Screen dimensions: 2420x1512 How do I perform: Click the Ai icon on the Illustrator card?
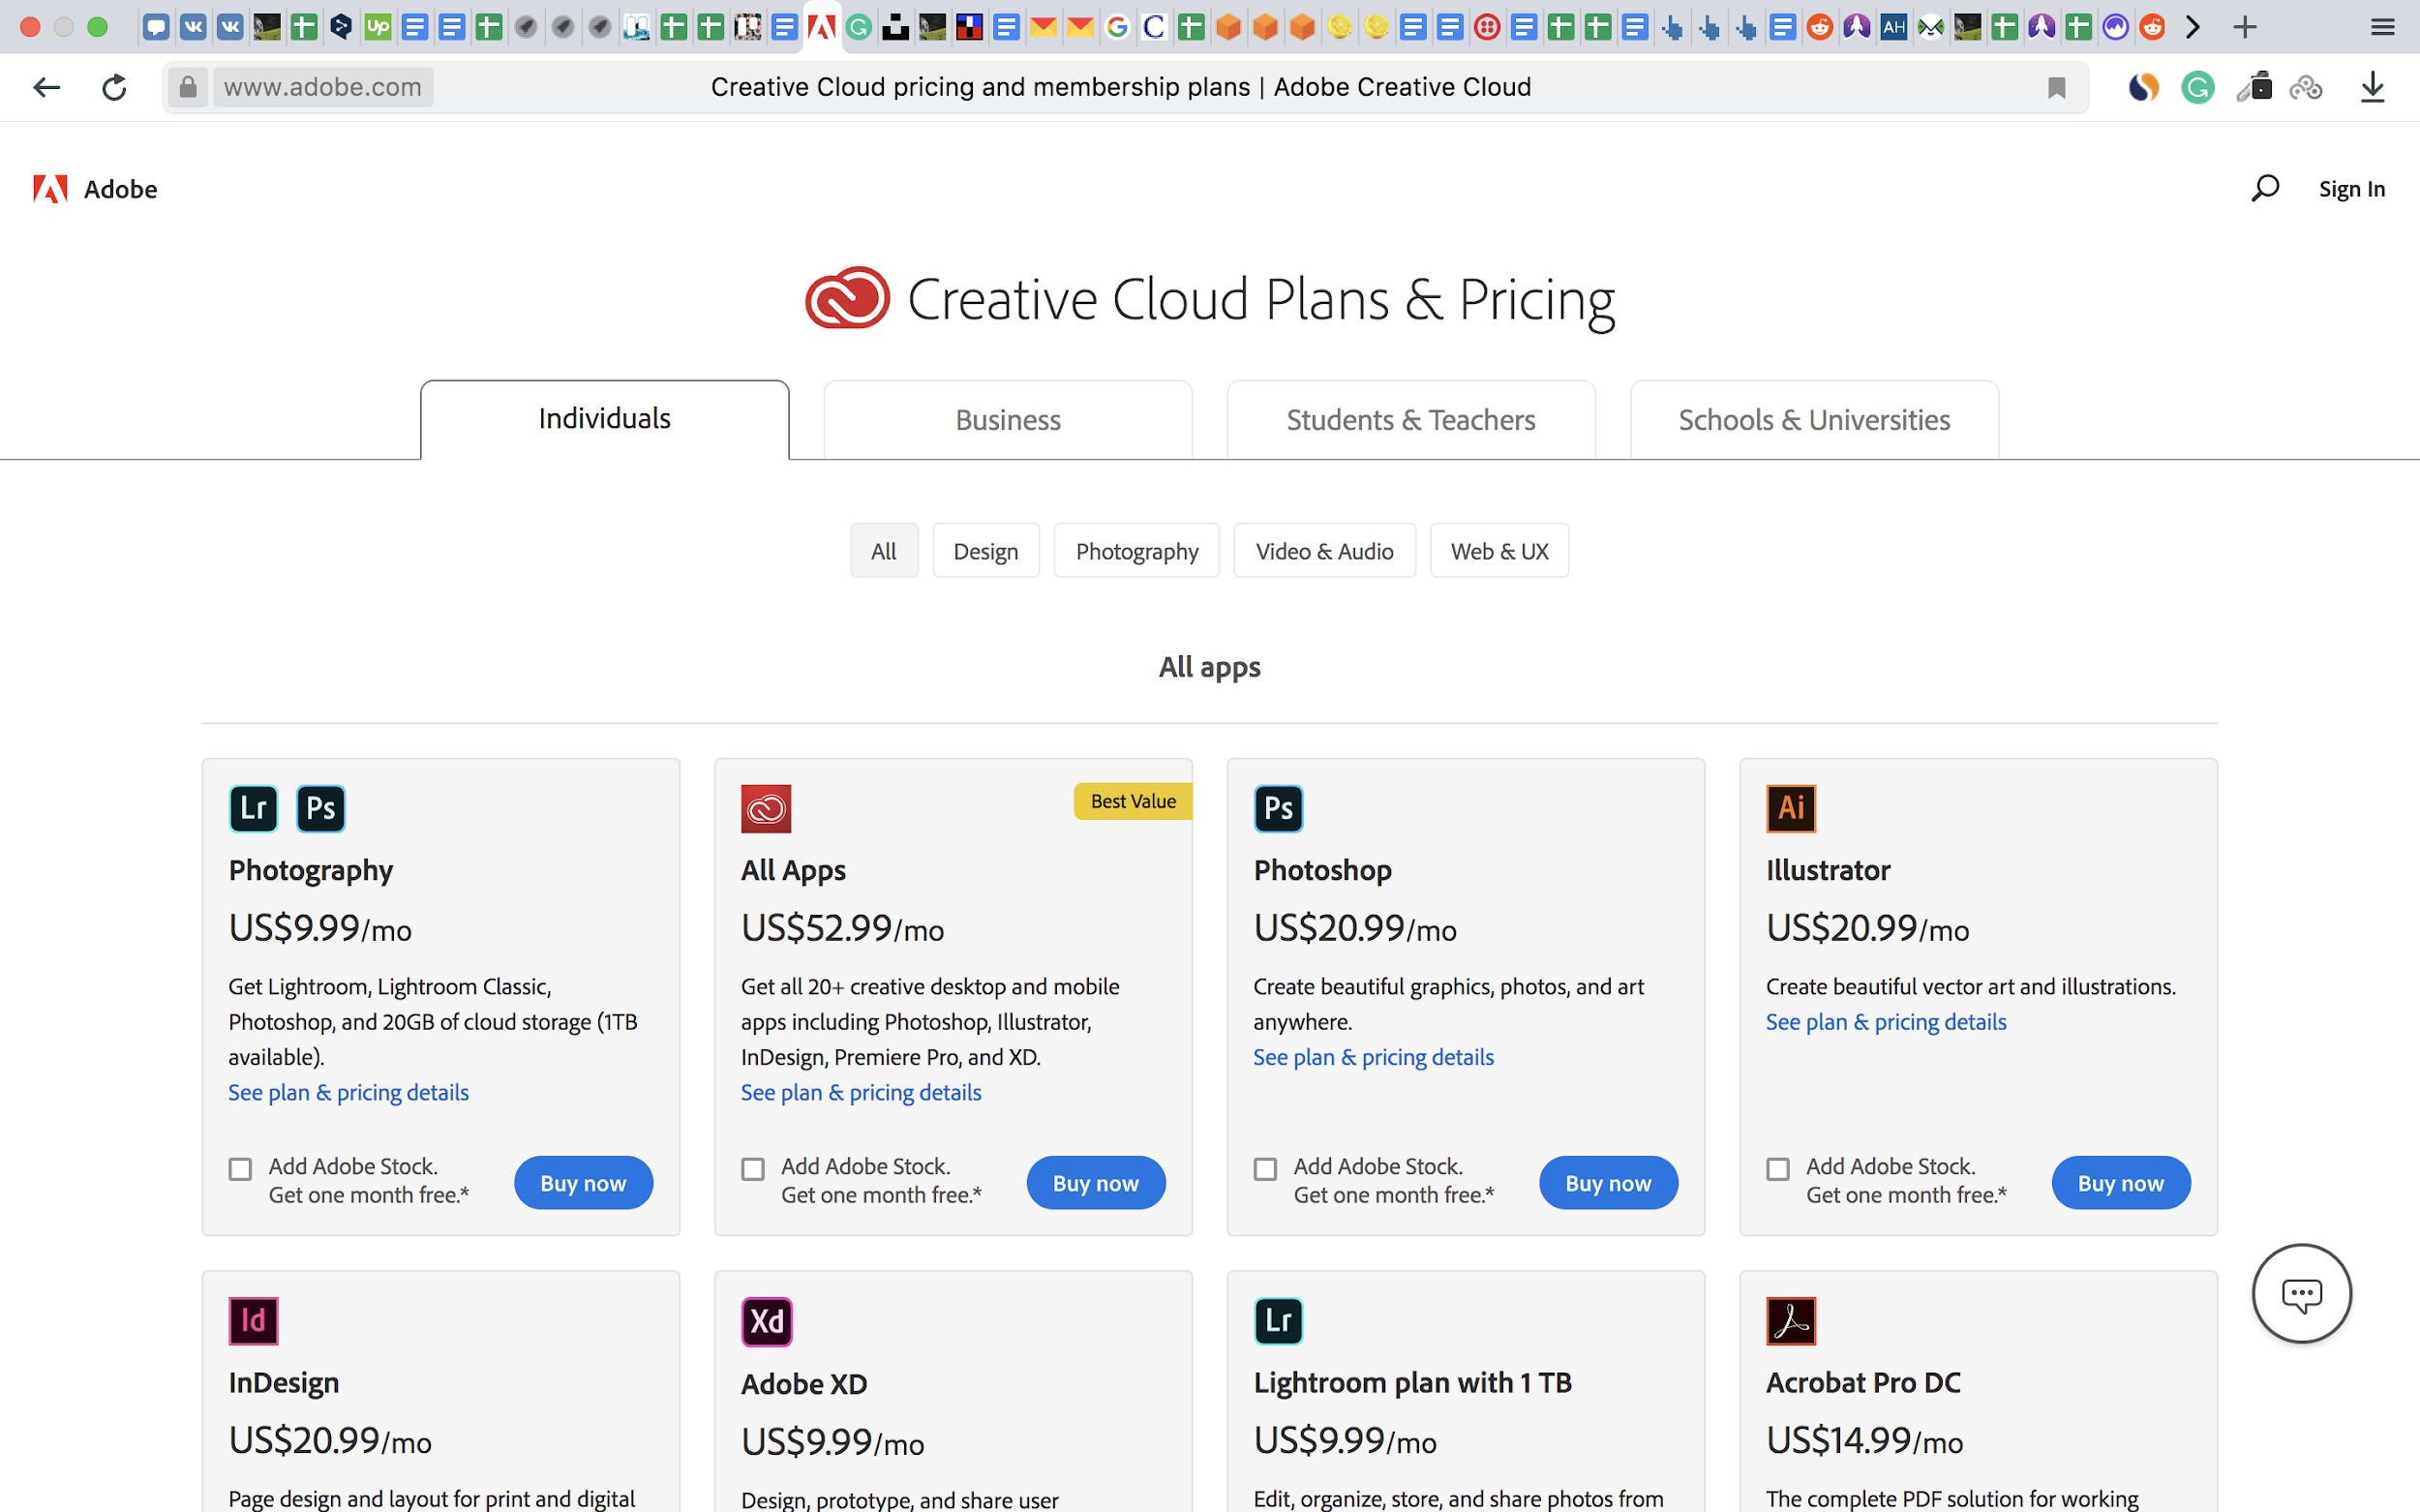coord(1791,808)
